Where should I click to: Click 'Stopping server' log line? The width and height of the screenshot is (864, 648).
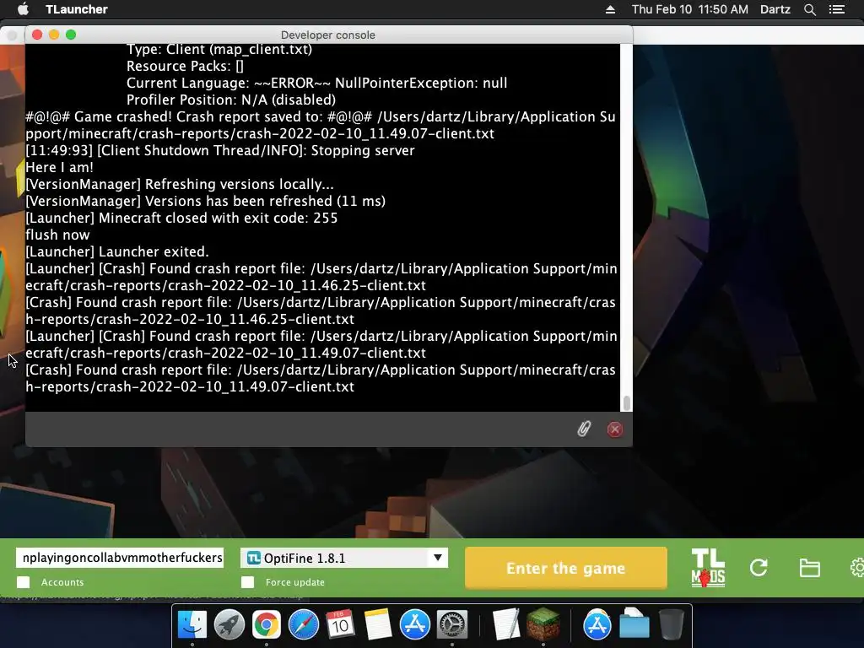pyautogui.click(x=220, y=150)
